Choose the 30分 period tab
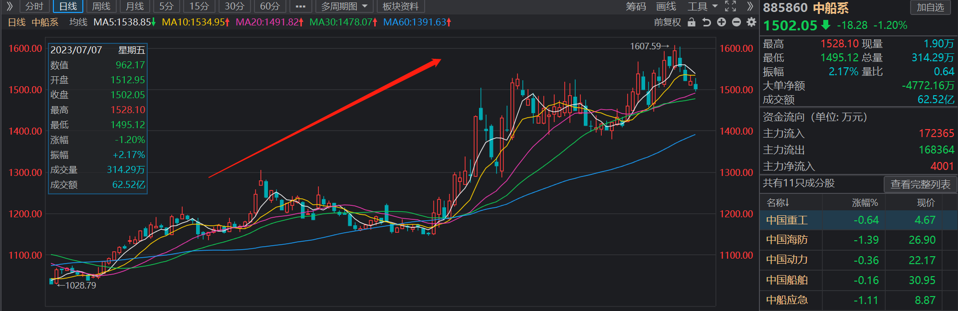 point(235,6)
